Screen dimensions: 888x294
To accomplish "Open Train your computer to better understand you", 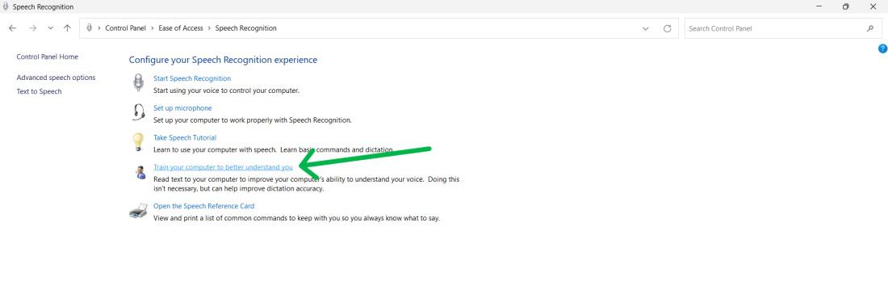I will tap(223, 167).
